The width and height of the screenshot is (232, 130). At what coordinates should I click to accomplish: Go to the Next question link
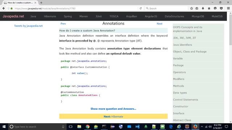tap(159, 23)
